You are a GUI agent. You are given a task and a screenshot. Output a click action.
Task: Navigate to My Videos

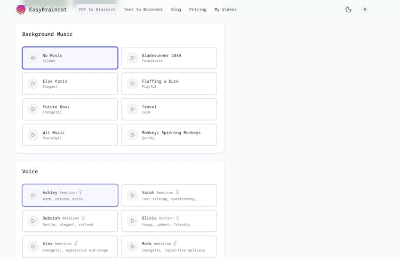226,10
